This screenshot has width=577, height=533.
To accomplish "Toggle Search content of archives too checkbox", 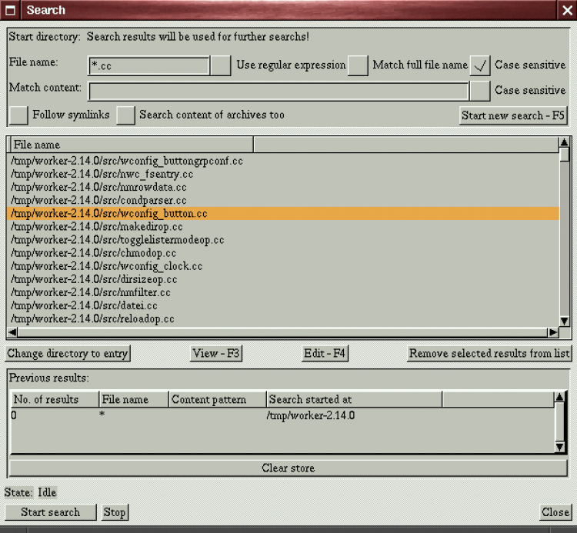I will [125, 115].
